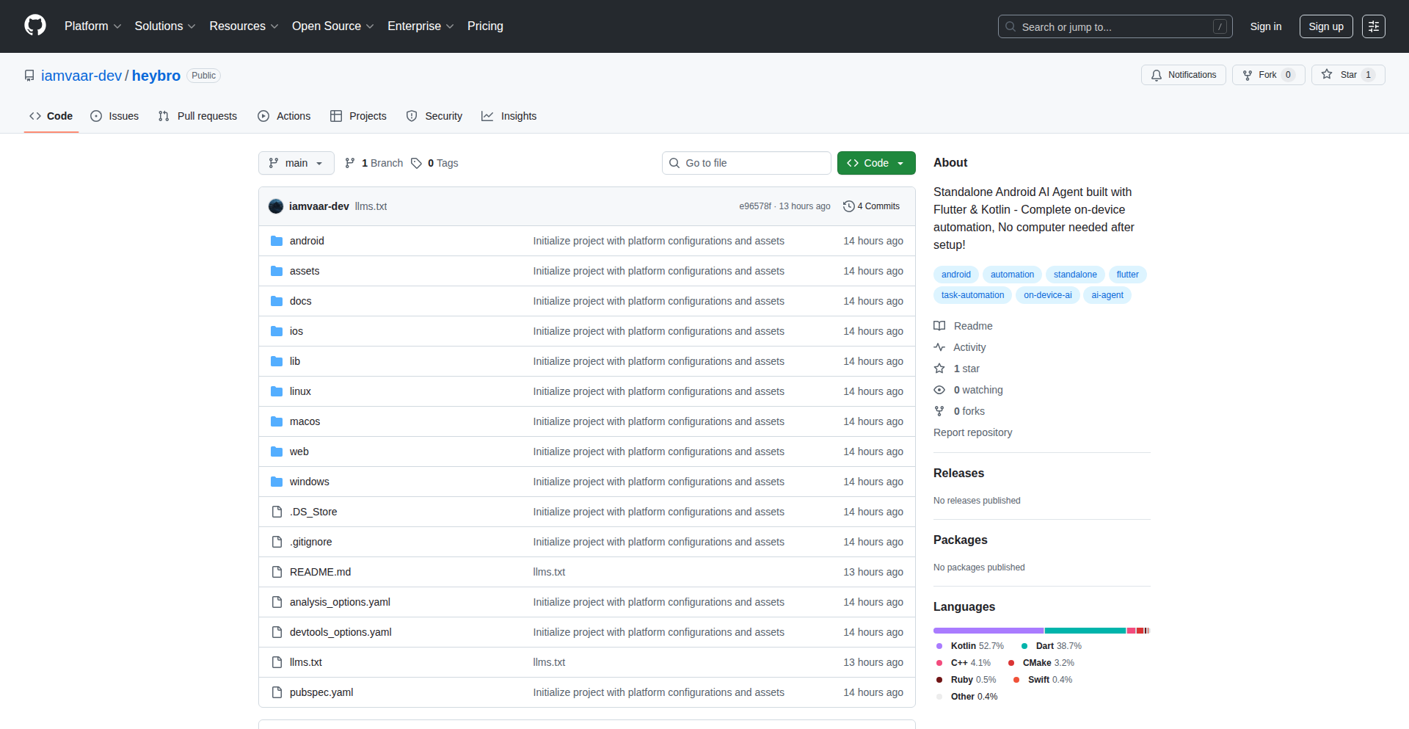Expand the main branch dropdown
The width and height of the screenshot is (1409, 729).
pos(296,163)
